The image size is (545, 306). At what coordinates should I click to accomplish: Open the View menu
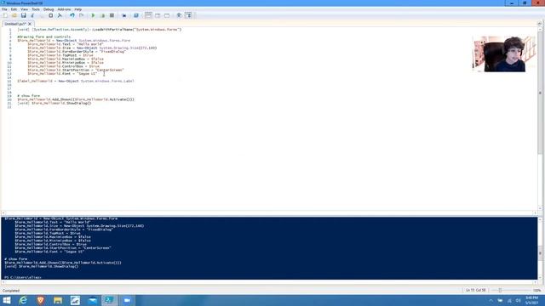[x=24, y=9]
